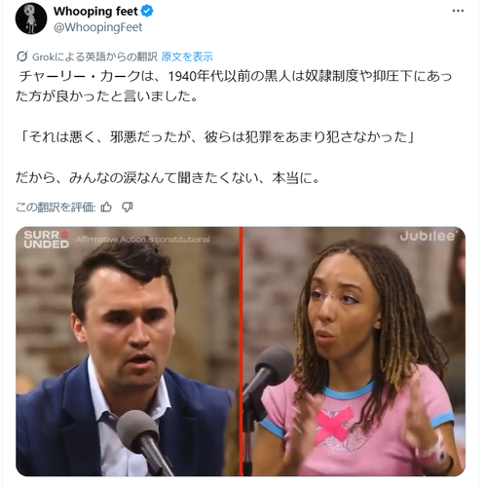Click the この翻訳を評価 label
This screenshot has height=486, width=487.
(56, 206)
